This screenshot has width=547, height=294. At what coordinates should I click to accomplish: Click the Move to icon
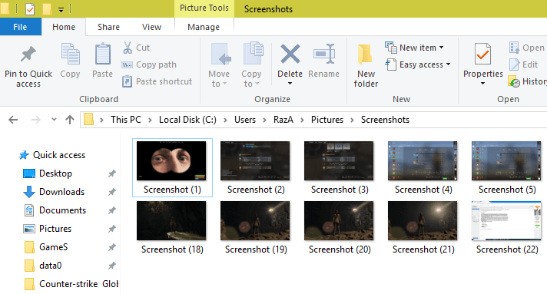(x=220, y=54)
